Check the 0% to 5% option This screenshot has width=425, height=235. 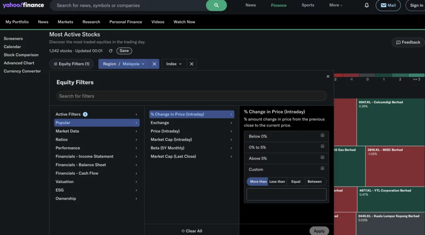(322, 146)
